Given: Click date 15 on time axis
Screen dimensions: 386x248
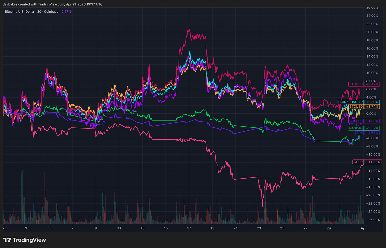Looking at the screenshot, I should [166, 228].
